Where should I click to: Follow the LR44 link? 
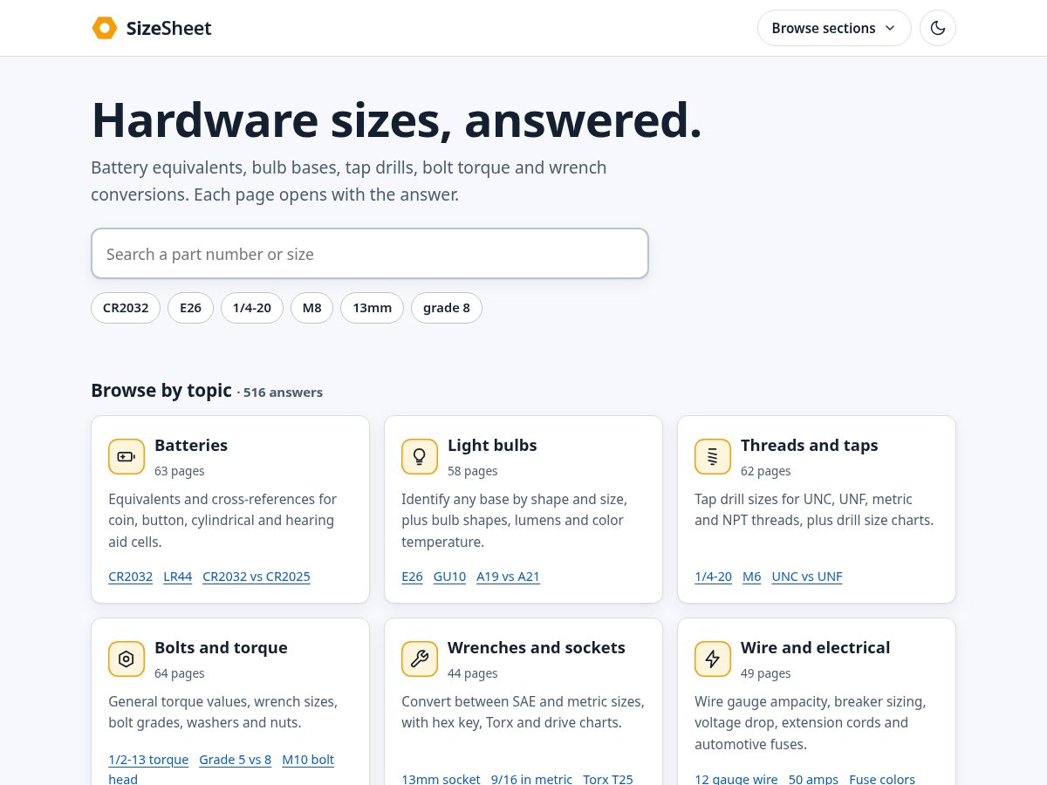coord(178,577)
